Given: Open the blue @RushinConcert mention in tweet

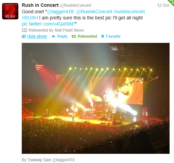Looking at the screenshot, I should [94, 12].
